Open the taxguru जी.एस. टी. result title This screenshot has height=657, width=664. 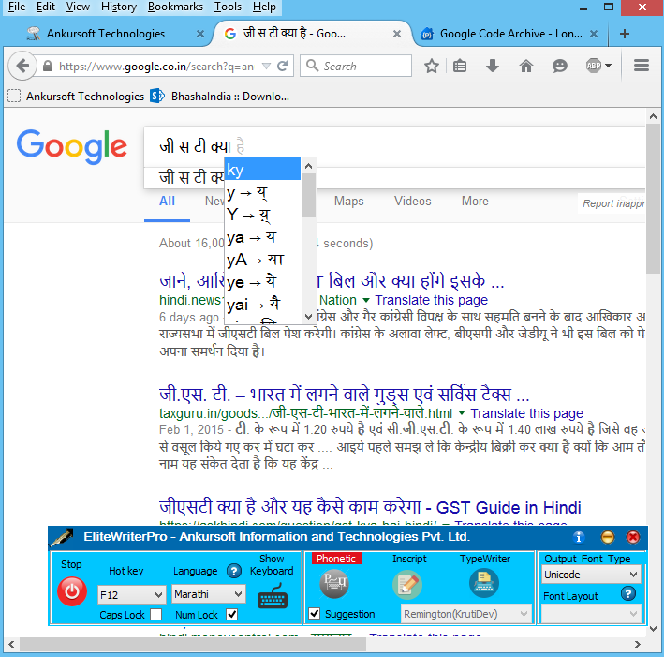[344, 395]
